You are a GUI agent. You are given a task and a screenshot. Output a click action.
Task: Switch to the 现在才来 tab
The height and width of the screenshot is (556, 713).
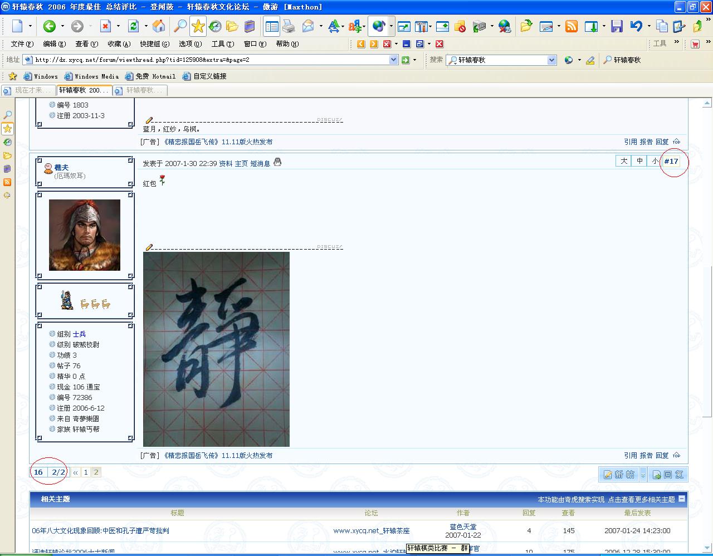[x=28, y=90]
